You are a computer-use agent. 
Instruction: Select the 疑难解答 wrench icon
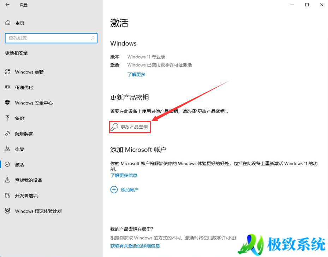[x=7, y=134]
